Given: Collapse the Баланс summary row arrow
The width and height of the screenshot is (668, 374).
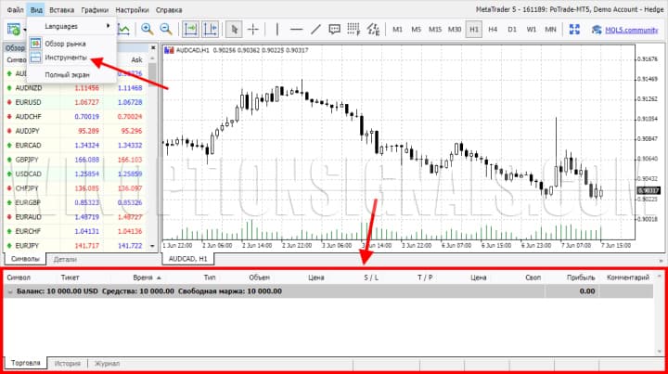Looking at the screenshot, I should [10, 291].
